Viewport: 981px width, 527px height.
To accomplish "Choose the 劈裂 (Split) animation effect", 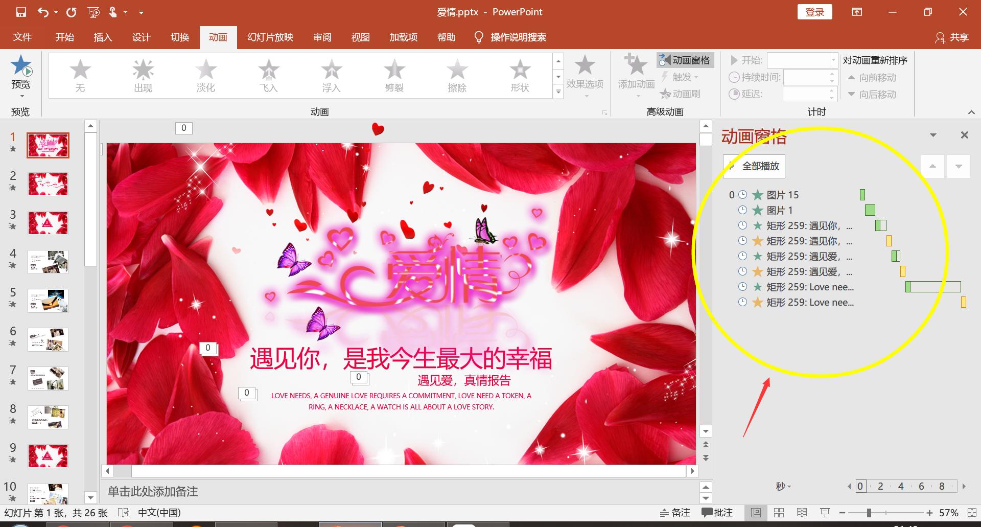I will click(394, 76).
